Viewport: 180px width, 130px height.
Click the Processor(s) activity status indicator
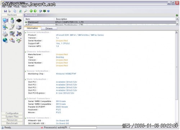[x=54, y=127]
